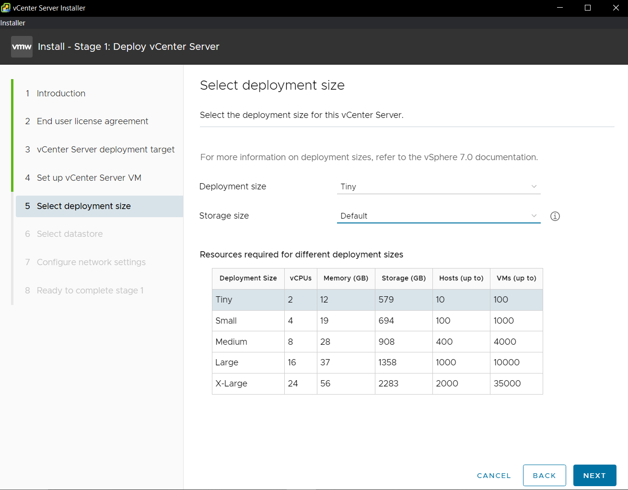Click the vSphere 7.0 documentation note
Screen dimensions: 628x490
369,157
